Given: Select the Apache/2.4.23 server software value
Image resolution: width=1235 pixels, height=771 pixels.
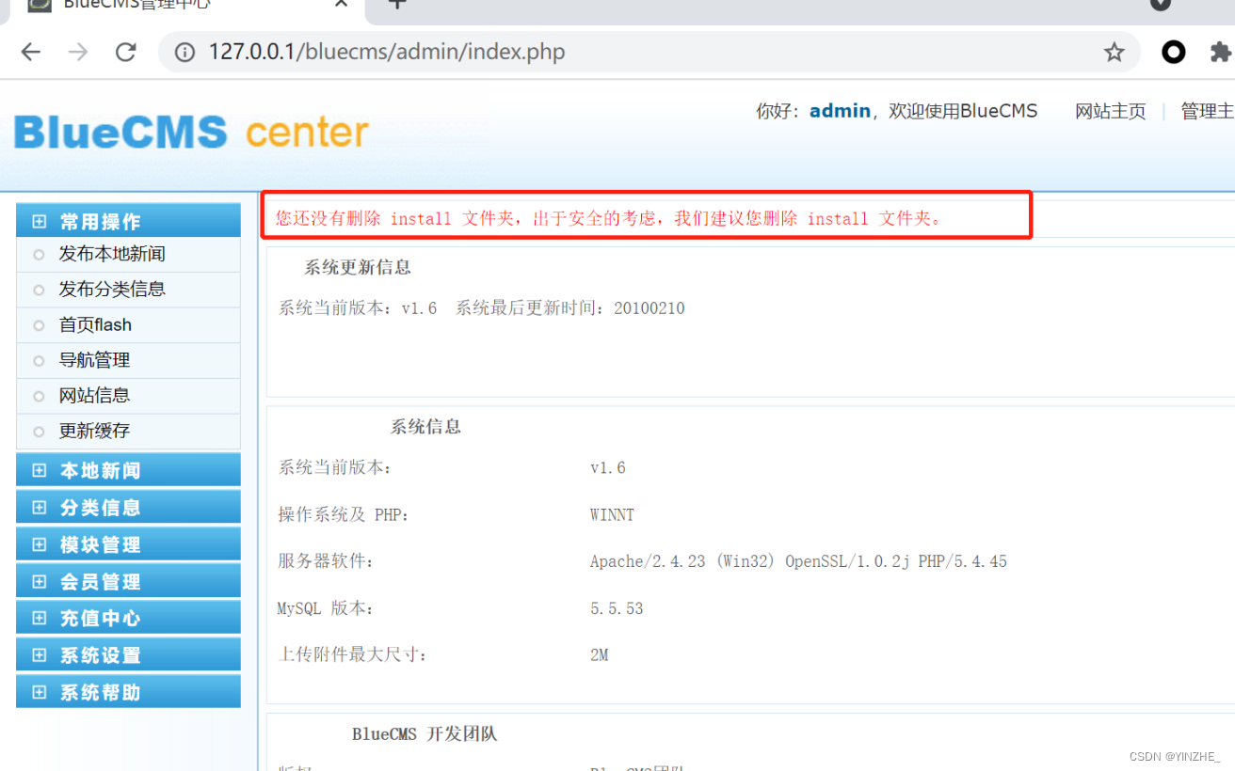Looking at the screenshot, I should (x=798, y=561).
